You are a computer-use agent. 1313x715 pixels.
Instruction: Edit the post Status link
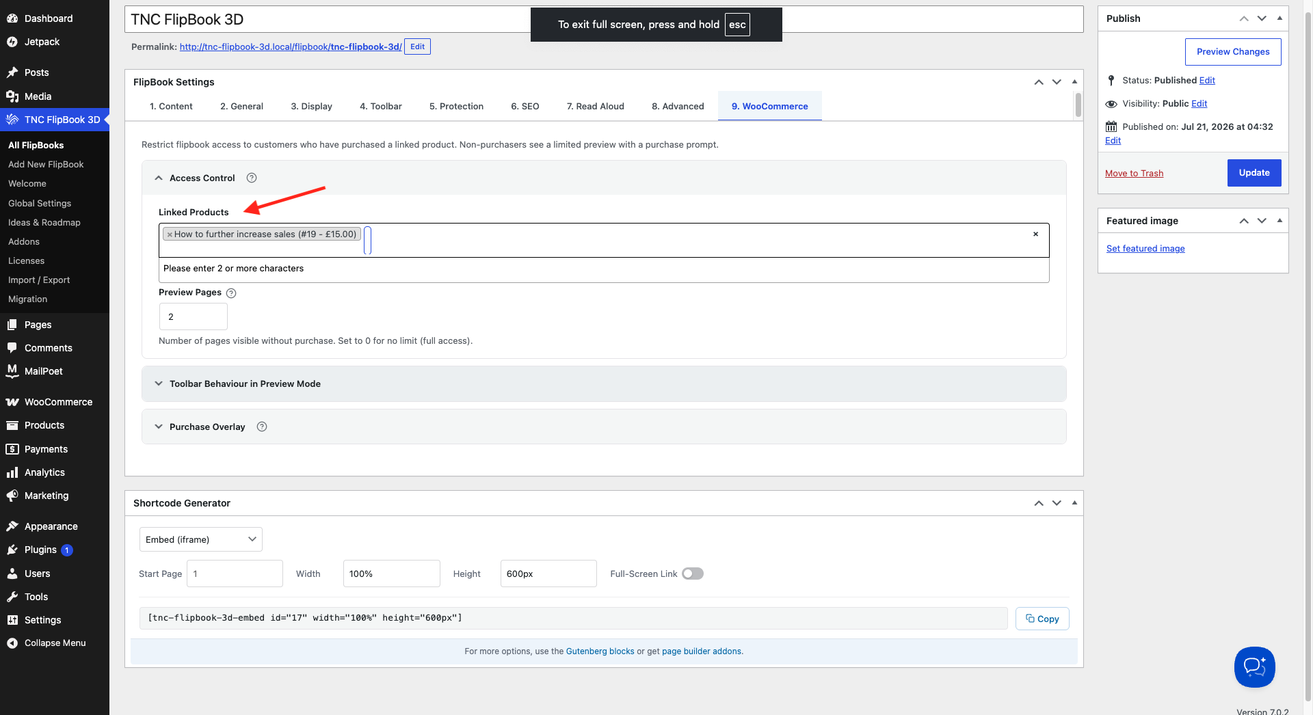[1207, 81]
